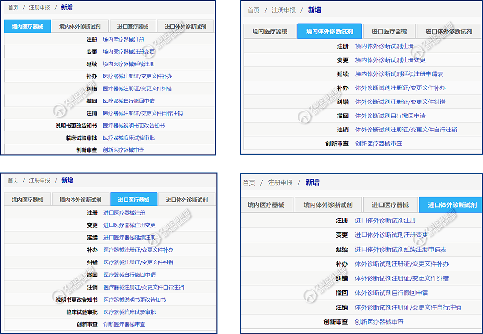Open the 境内体外诊断试剂注册 link

click(384, 46)
